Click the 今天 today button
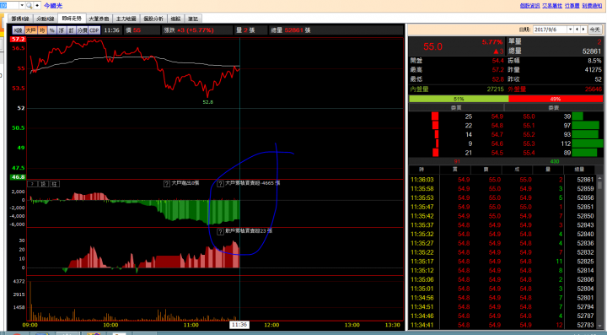Screen dimensions: 607x335 594,30
